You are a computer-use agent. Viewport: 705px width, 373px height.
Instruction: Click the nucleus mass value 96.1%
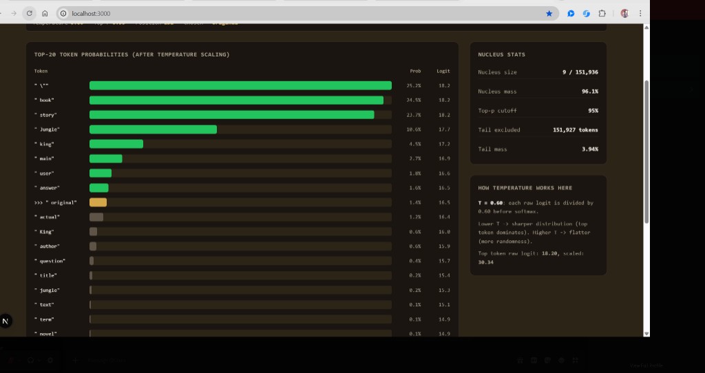pyautogui.click(x=590, y=92)
